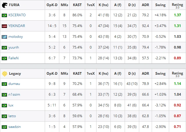Open molodoy's player page

point(15,37)
